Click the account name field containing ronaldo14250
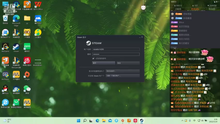 tap(116, 49)
